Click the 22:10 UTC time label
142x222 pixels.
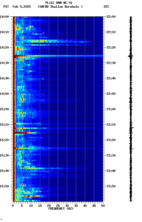coord(111,32)
